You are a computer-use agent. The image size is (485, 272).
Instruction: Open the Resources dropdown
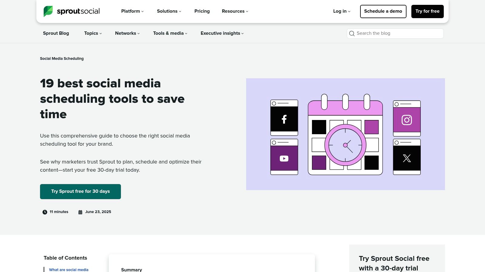click(235, 11)
